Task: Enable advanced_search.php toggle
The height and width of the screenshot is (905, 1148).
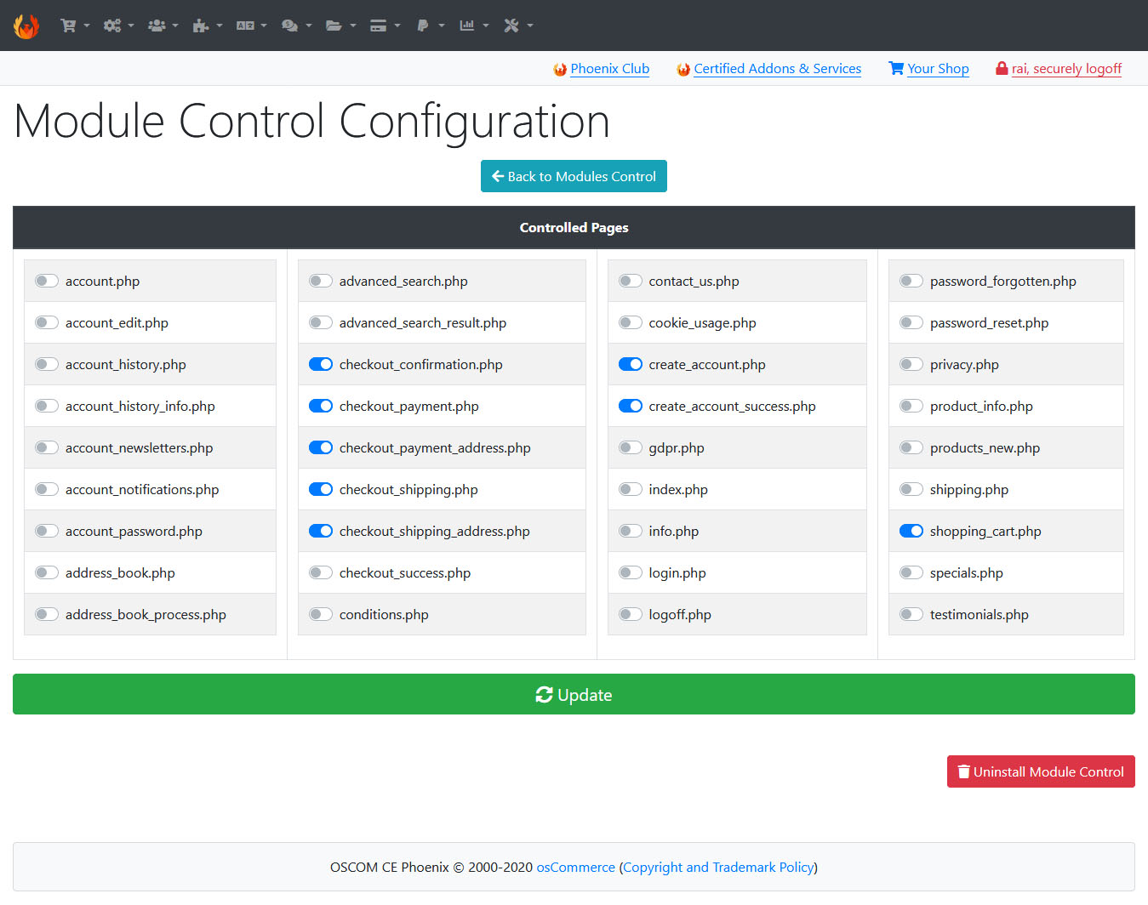Action: coord(321,281)
